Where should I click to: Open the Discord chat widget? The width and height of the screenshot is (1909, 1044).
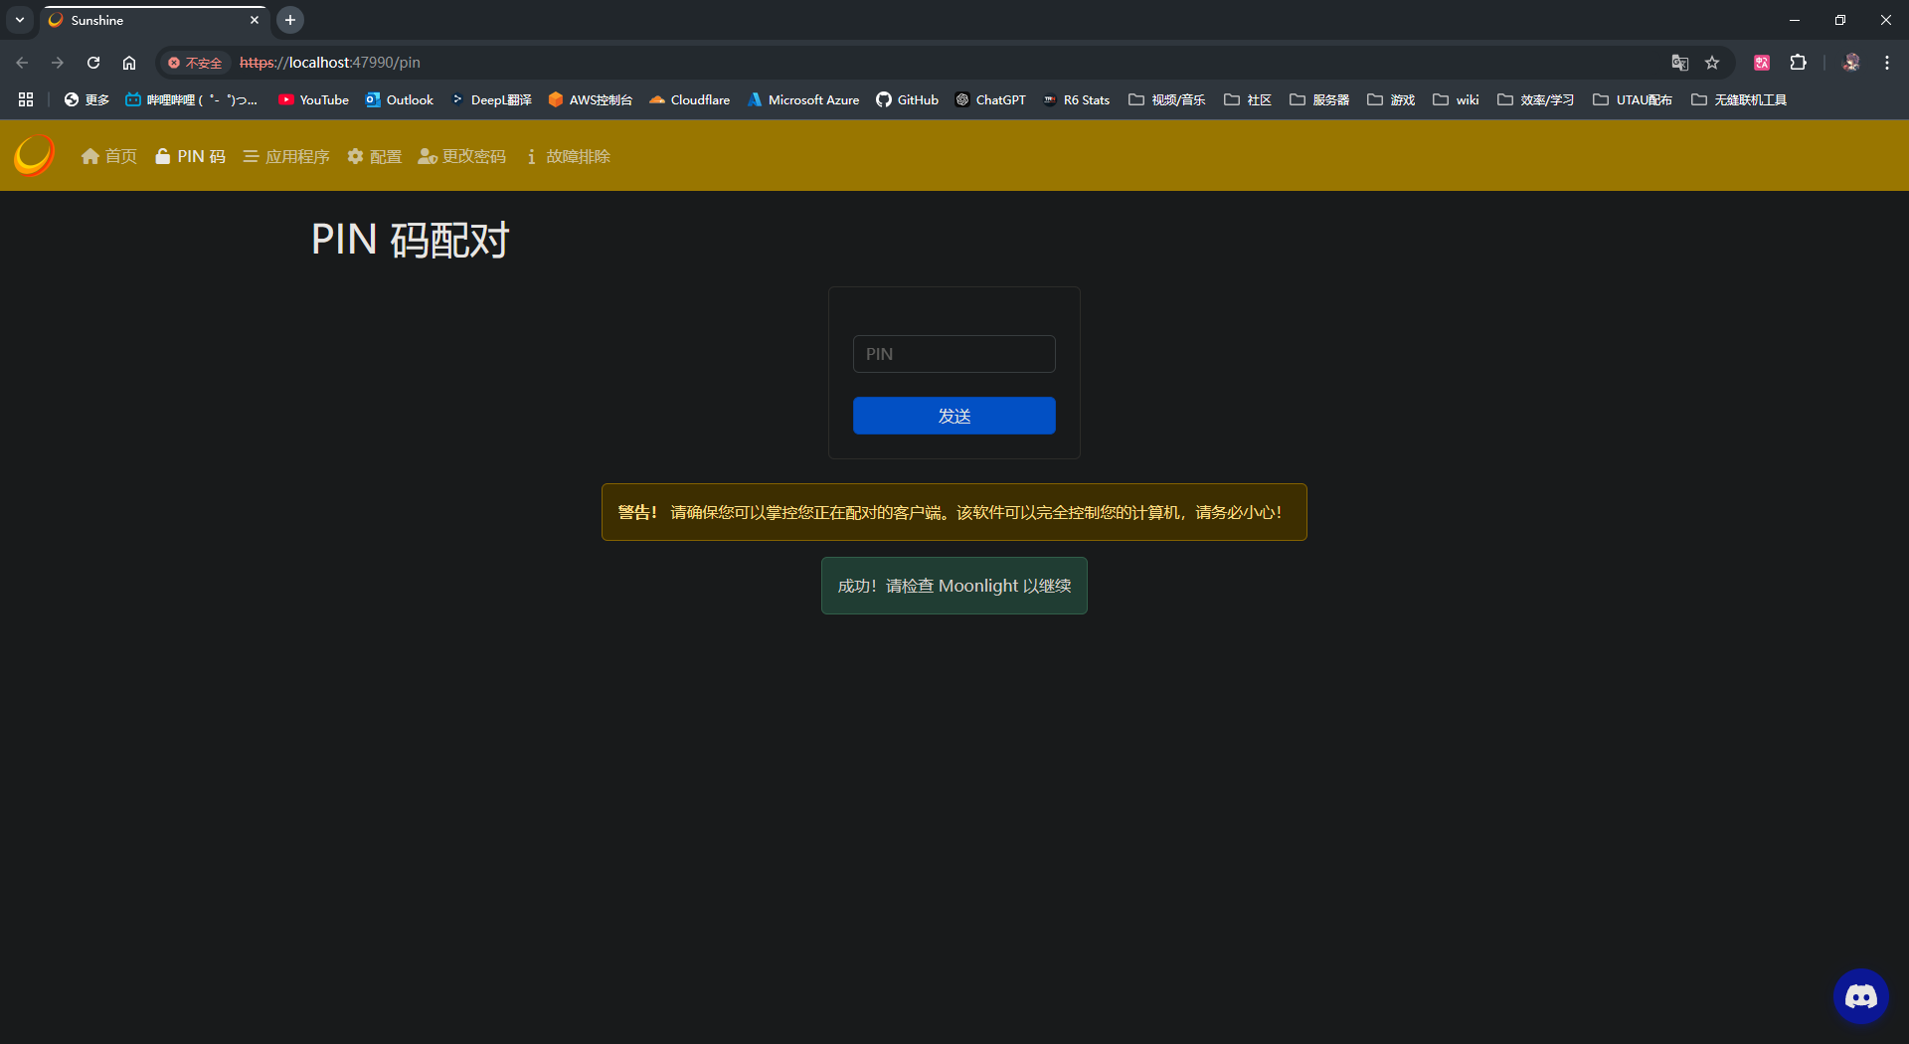[1860, 996]
